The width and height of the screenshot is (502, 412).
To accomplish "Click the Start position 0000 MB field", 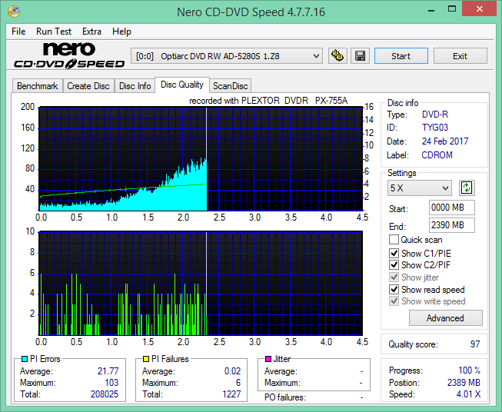I will 452,208.
